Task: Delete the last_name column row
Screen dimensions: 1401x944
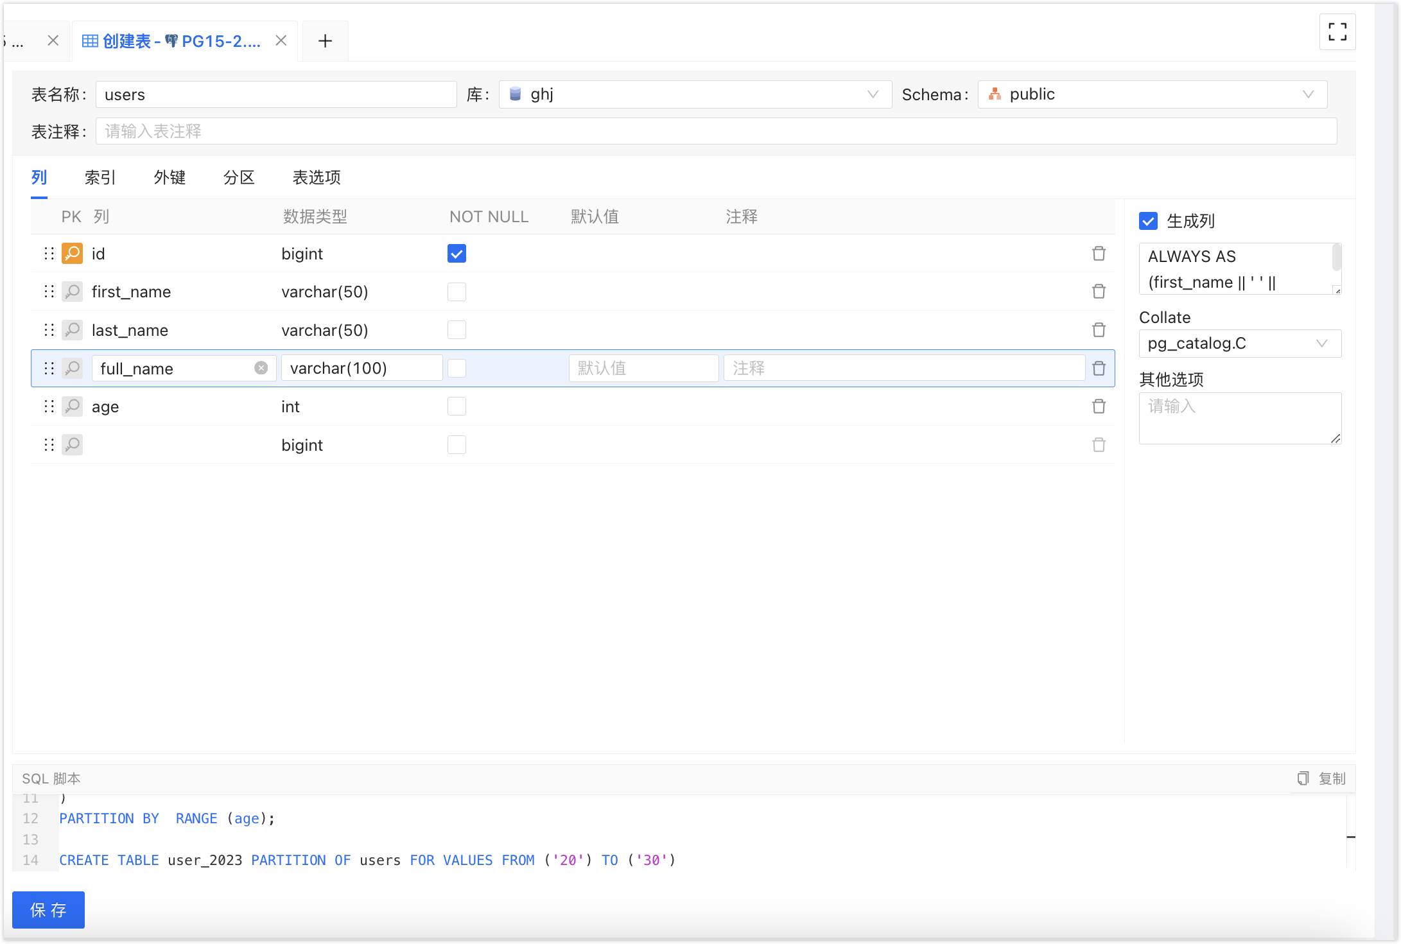Action: 1099,330
